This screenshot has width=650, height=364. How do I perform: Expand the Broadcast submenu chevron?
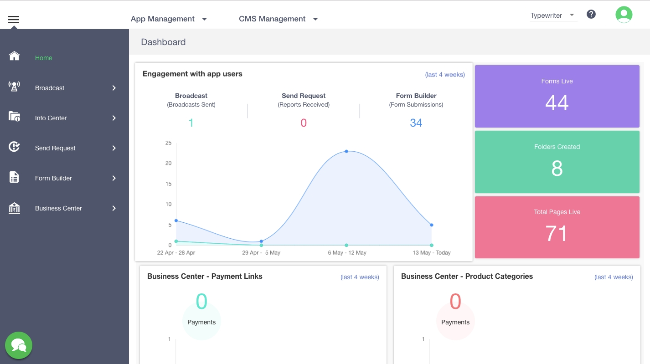(114, 88)
